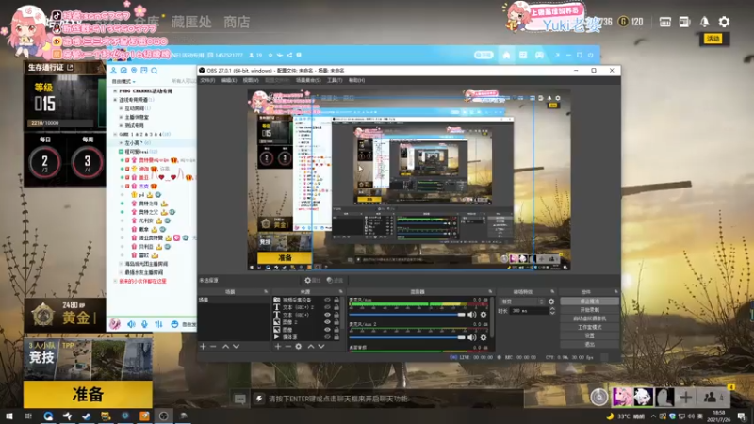Open the 商店 tab in PUBG lobby
Screen dimensions: 754x424
click(237, 22)
